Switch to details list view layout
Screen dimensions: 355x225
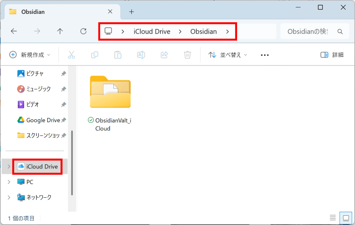(x=332, y=218)
